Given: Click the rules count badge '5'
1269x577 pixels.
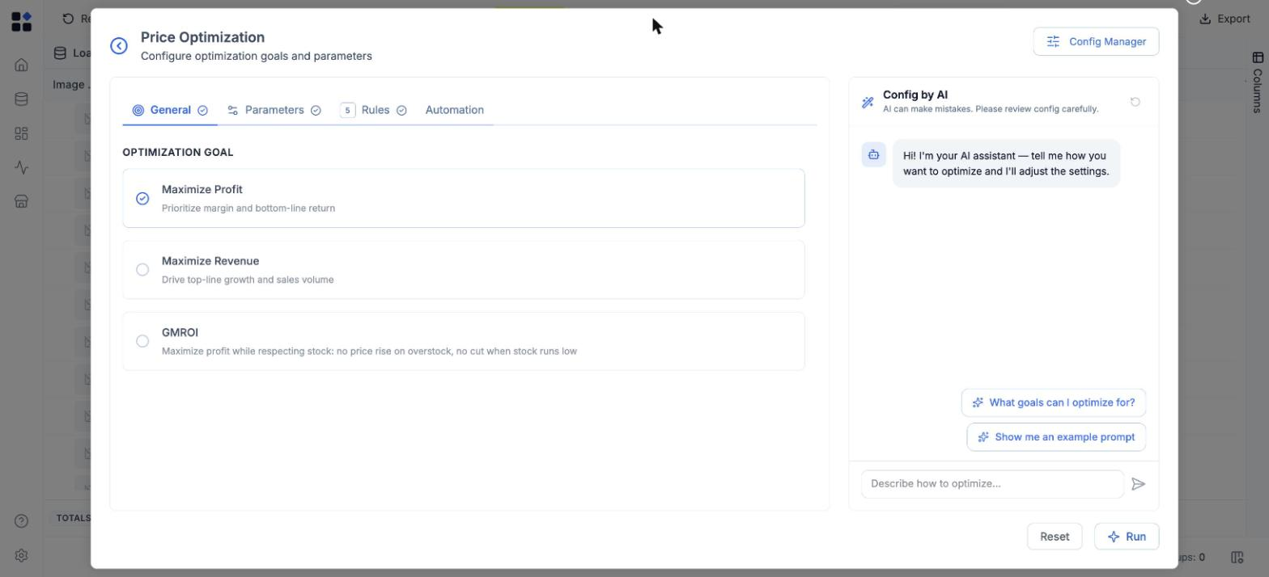Looking at the screenshot, I should click(x=348, y=110).
